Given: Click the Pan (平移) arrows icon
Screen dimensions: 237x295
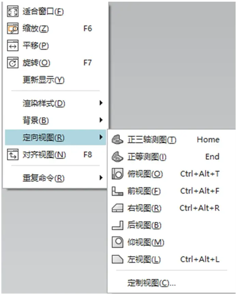Looking at the screenshot, I should pos(13,45).
